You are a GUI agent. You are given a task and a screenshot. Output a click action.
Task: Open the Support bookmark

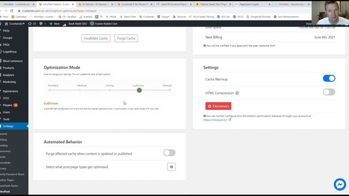pyautogui.click(x=164, y=17)
